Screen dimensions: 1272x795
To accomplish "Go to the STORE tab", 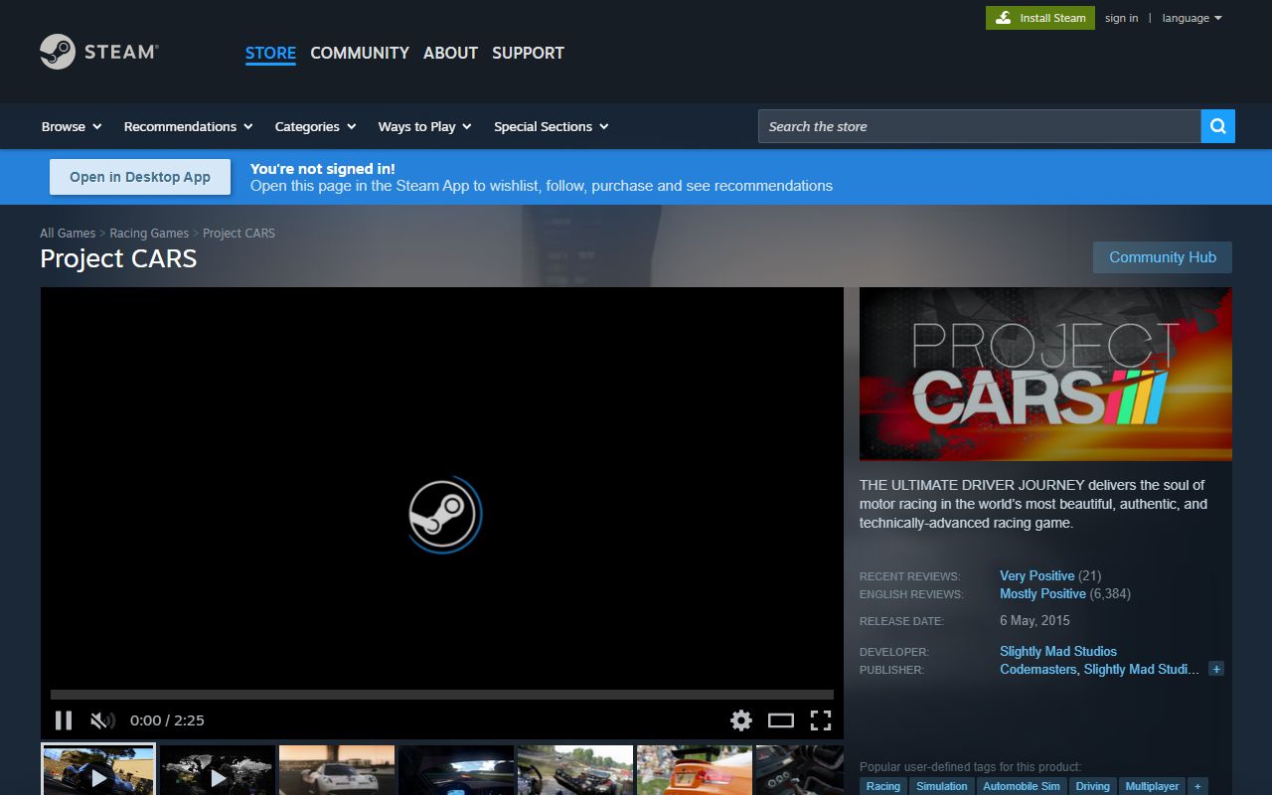I will click(270, 53).
